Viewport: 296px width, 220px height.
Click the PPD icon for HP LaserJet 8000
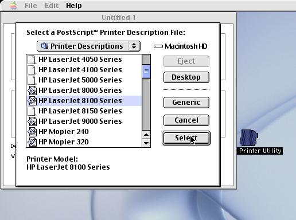pos(32,91)
